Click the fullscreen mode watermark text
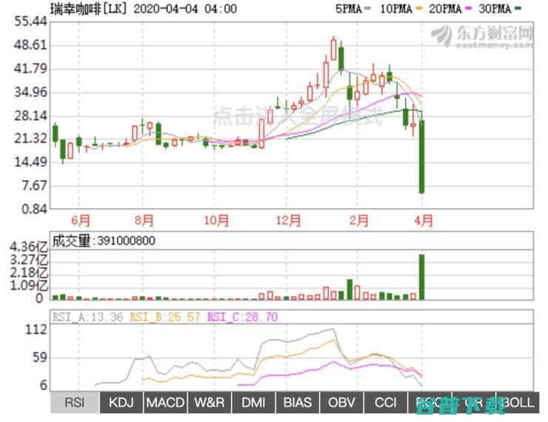548x422 pixels. pos(298,116)
